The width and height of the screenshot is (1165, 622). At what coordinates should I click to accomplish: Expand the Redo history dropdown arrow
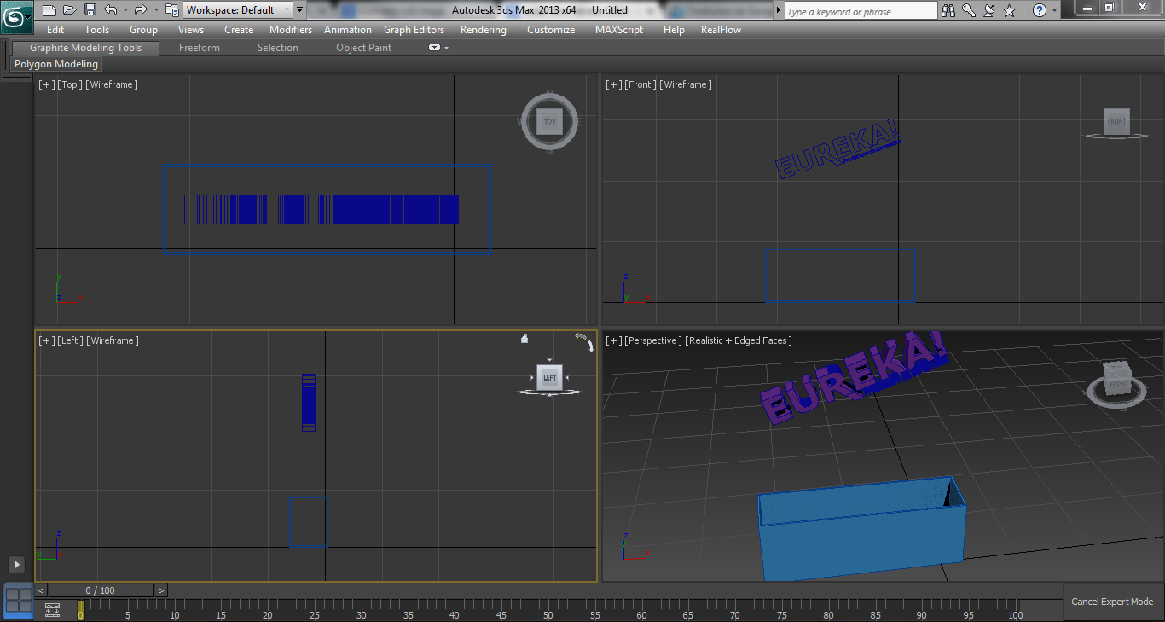click(x=155, y=10)
